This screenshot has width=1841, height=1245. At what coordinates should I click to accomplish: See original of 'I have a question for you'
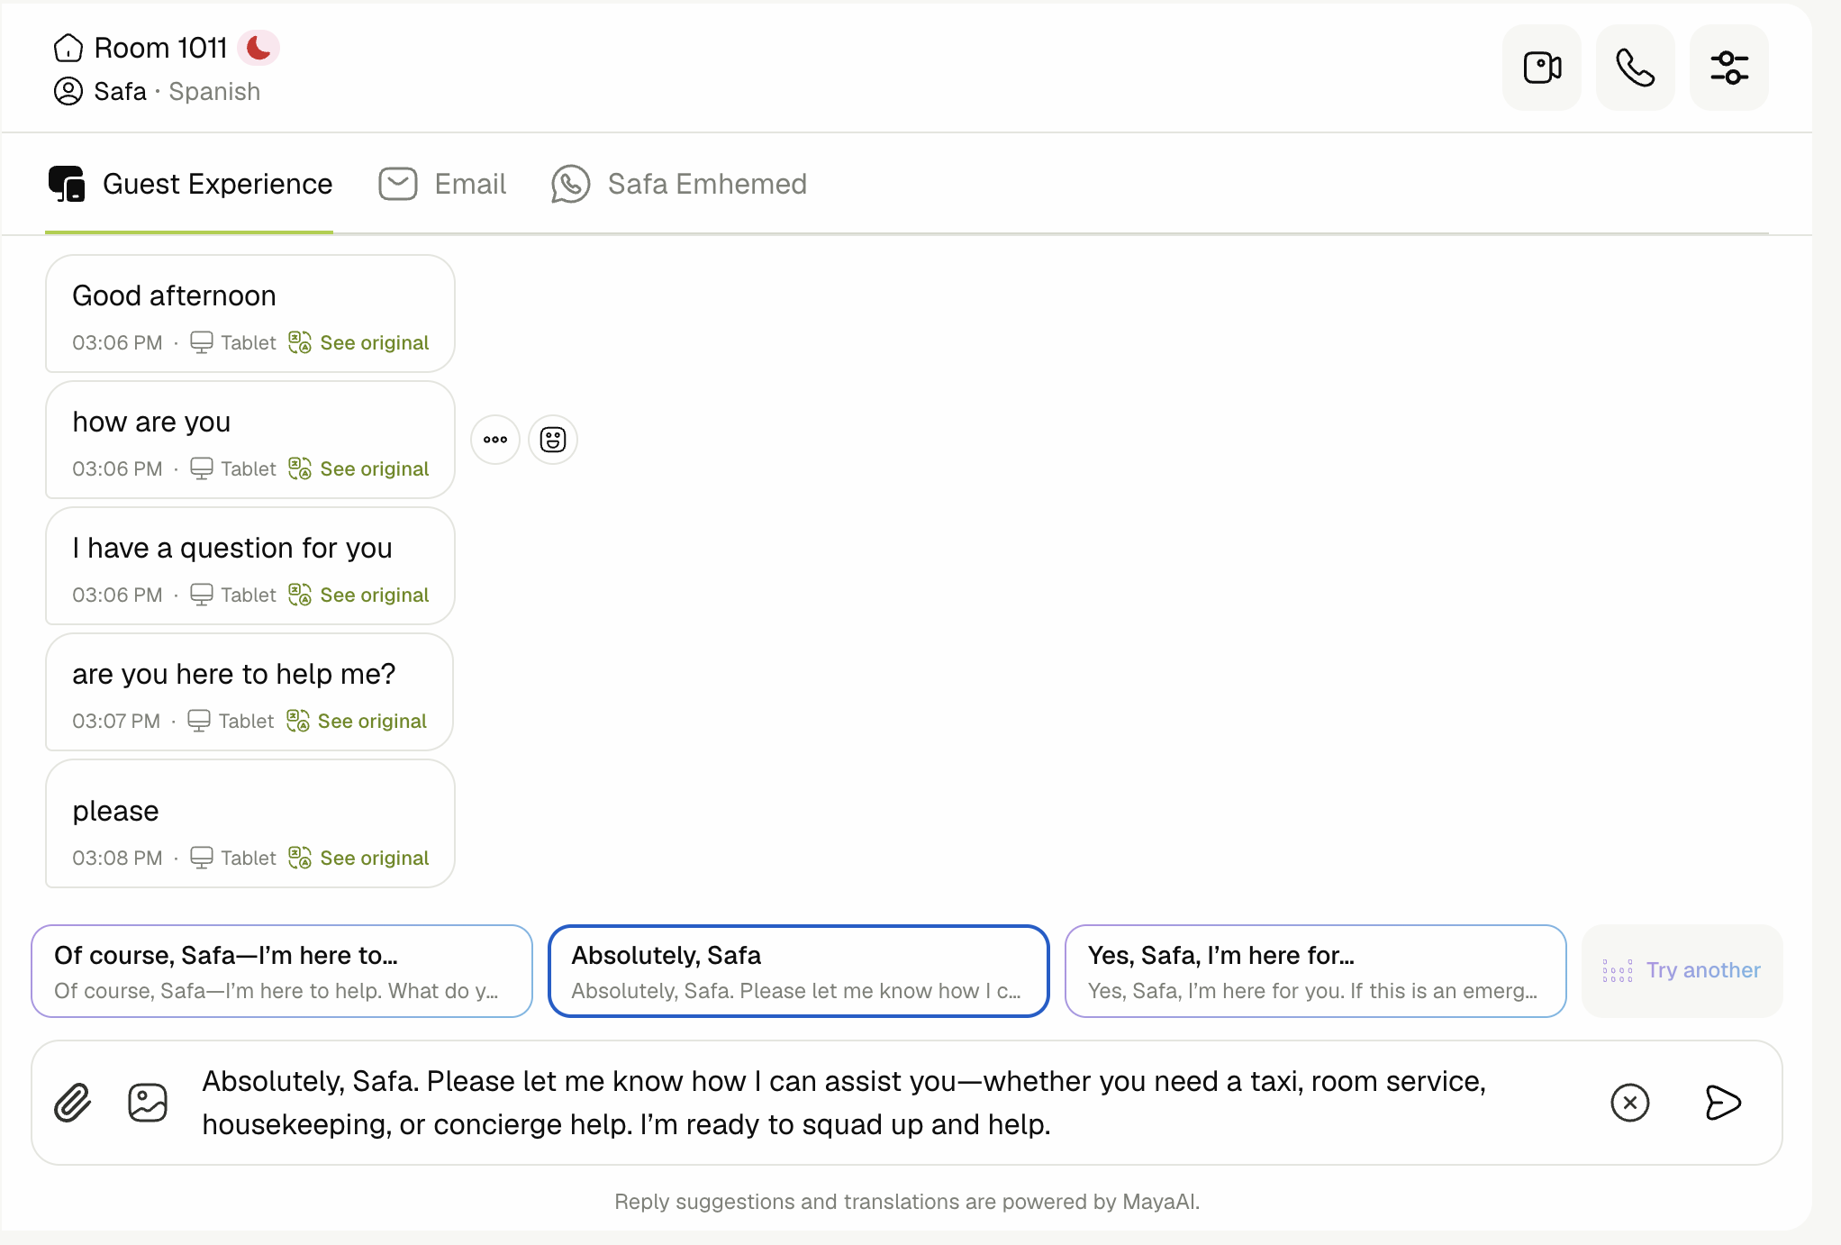pos(375,595)
